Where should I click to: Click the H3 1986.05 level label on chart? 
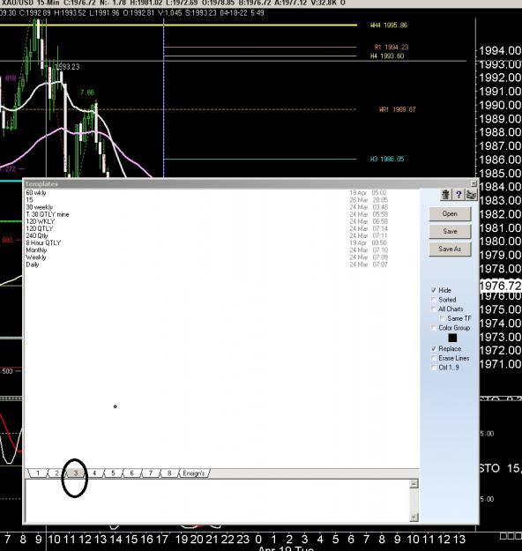pyautogui.click(x=387, y=160)
